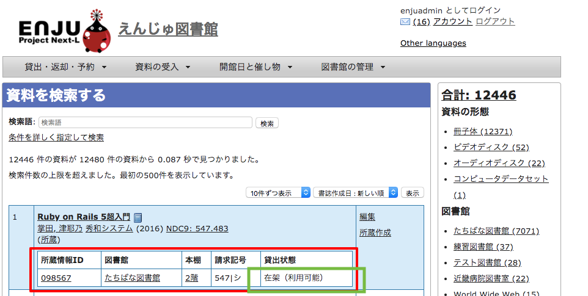The image size is (588, 296).
Task: Open the 図書館の管理 menu
Action: click(353, 67)
